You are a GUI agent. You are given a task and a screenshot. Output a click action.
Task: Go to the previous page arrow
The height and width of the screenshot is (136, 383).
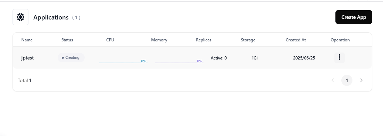(332, 80)
